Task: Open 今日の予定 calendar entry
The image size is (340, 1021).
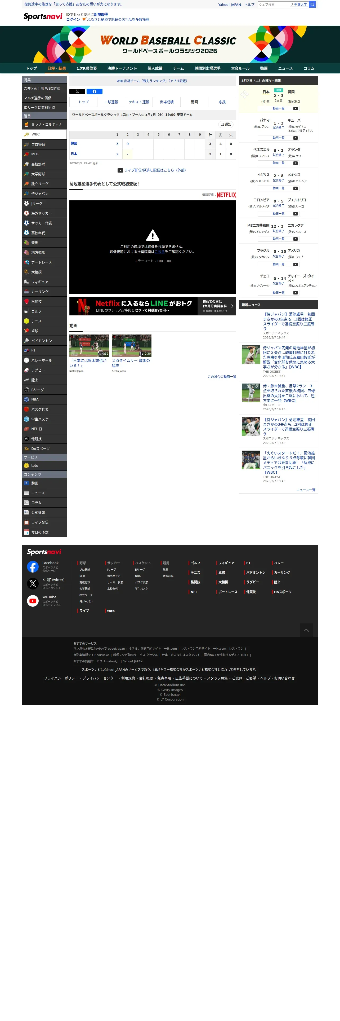Action: coord(44,532)
